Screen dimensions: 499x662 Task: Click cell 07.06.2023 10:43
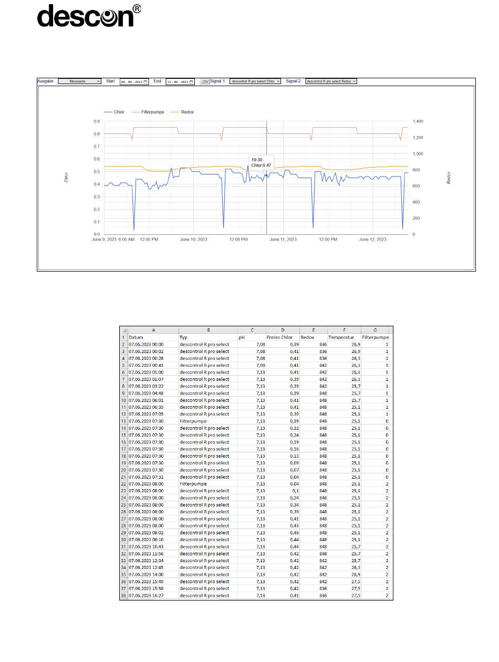tap(153, 546)
